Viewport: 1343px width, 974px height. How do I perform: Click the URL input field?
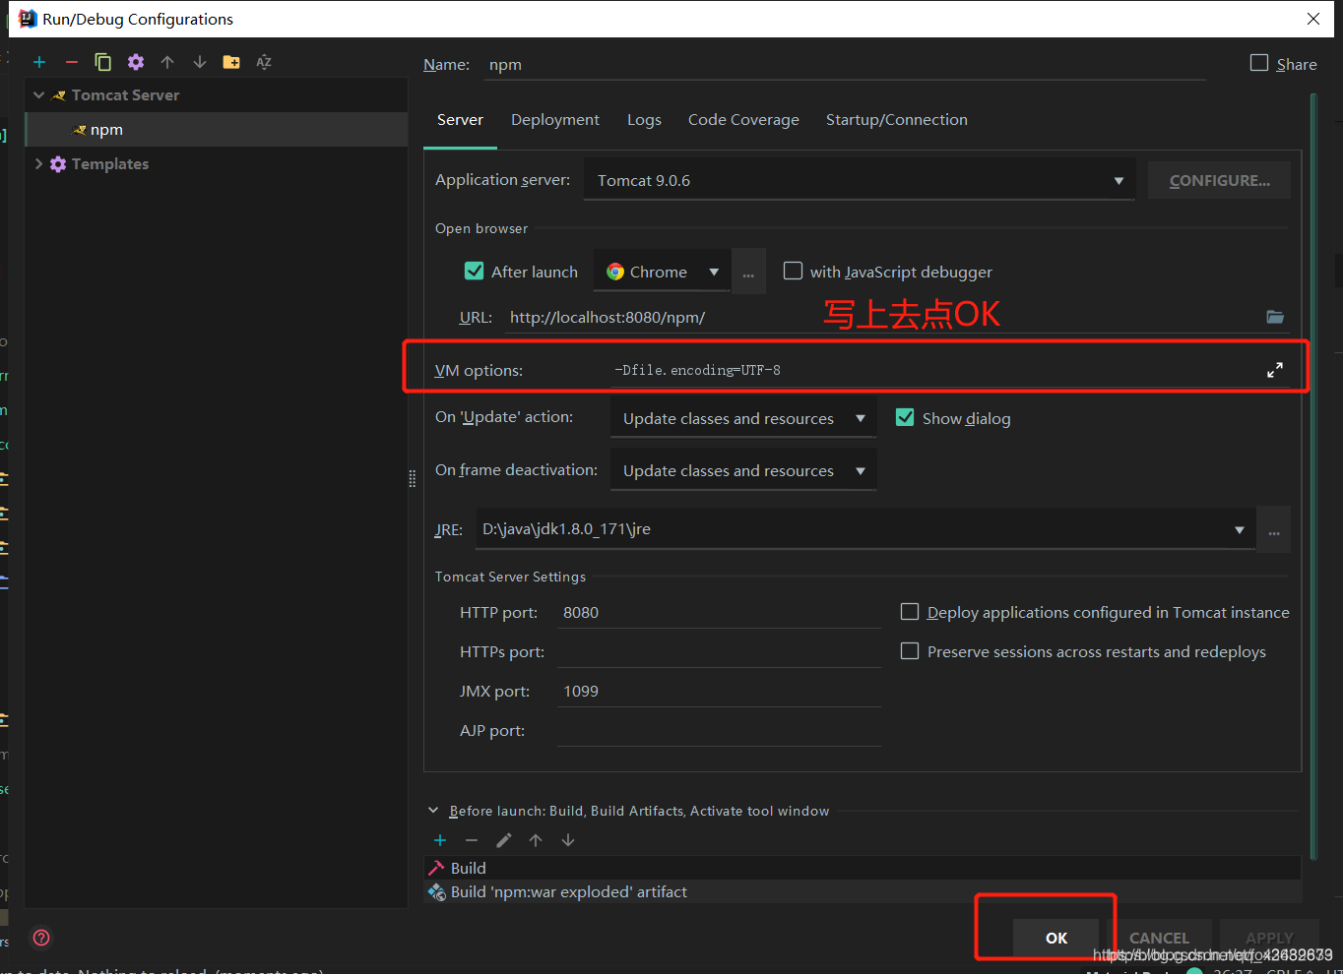tap(883, 317)
